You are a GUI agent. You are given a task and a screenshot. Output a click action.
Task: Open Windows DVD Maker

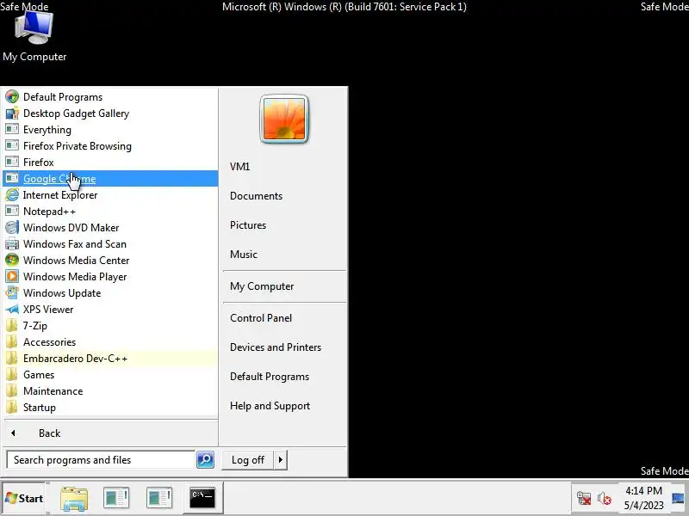click(x=110, y=227)
